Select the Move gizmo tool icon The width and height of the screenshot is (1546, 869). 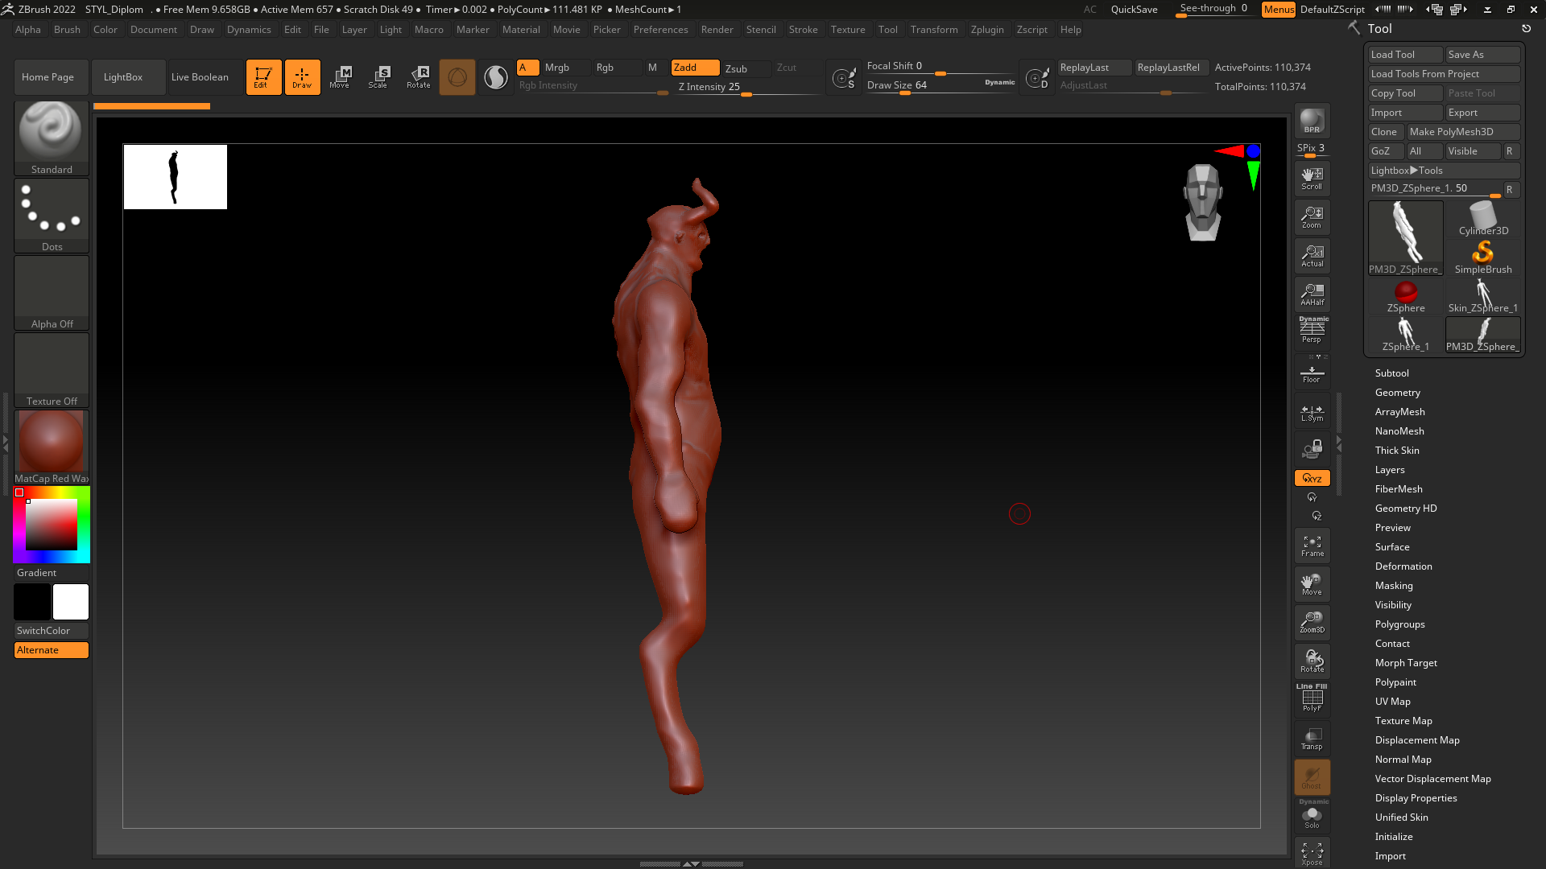(x=339, y=76)
